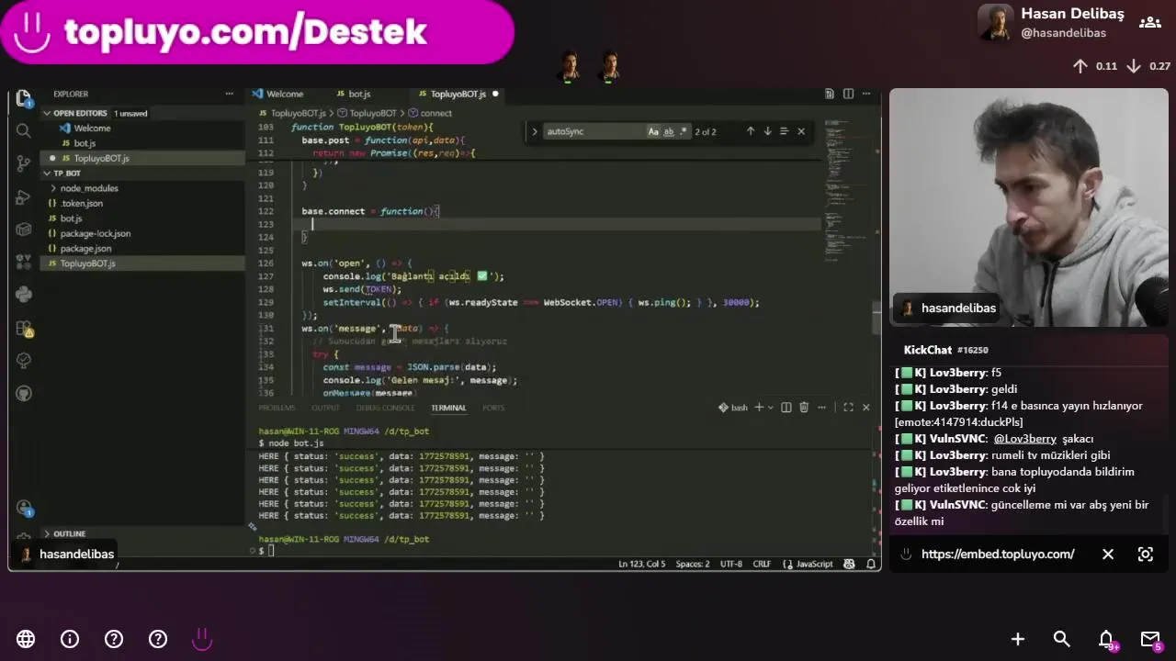
Task: Open the Run and Debug view
Action: point(24,196)
